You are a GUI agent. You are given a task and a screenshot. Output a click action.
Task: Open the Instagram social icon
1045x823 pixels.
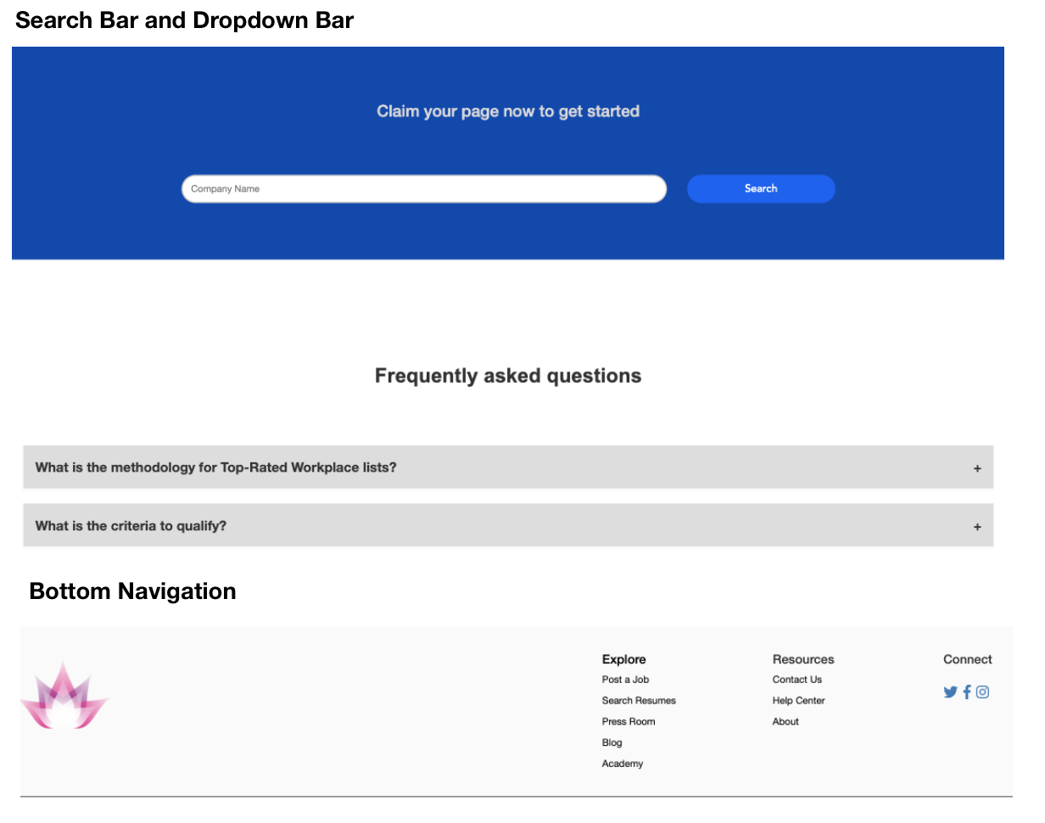click(x=982, y=692)
